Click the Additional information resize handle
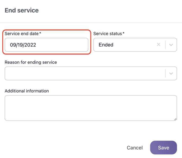This screenshot has width=182, height=158. pyautogui.click(x=175, y=119)
